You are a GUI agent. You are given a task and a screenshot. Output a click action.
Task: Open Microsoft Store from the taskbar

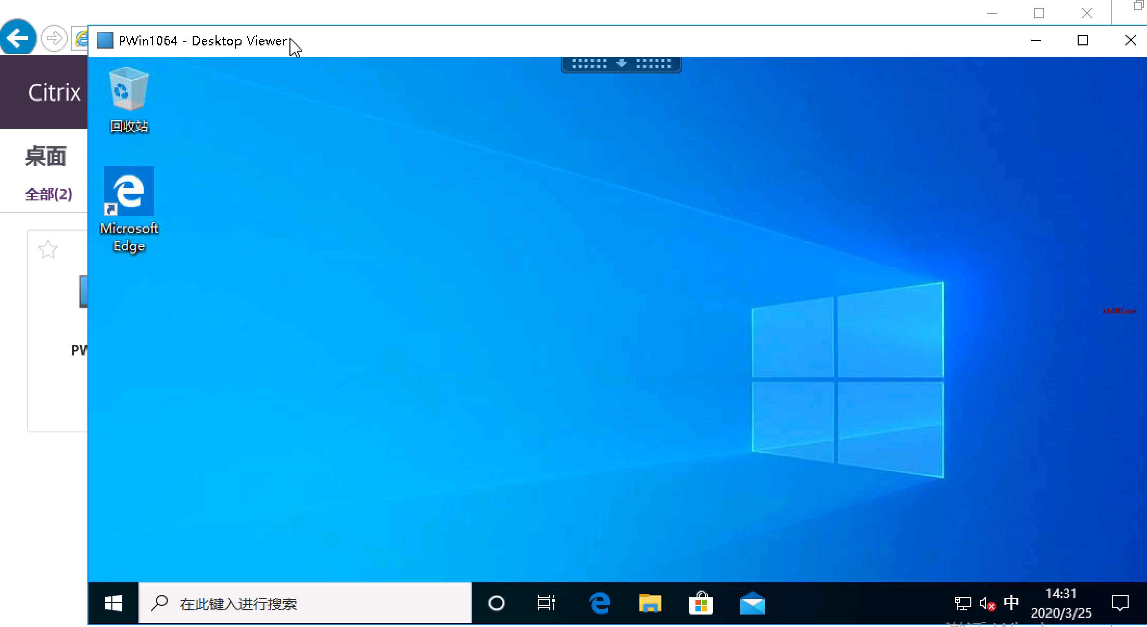point(701,603)
